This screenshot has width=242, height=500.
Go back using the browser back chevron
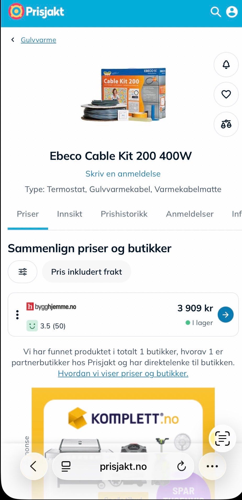(x=34, y=466)
